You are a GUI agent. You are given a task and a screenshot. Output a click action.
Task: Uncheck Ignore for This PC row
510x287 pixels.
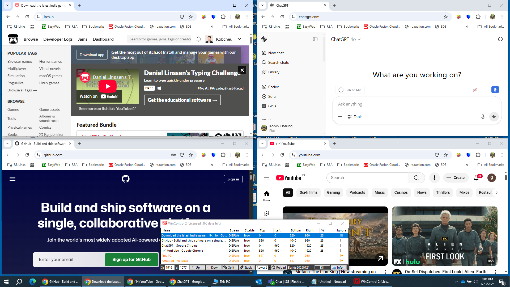pos(342,256)
